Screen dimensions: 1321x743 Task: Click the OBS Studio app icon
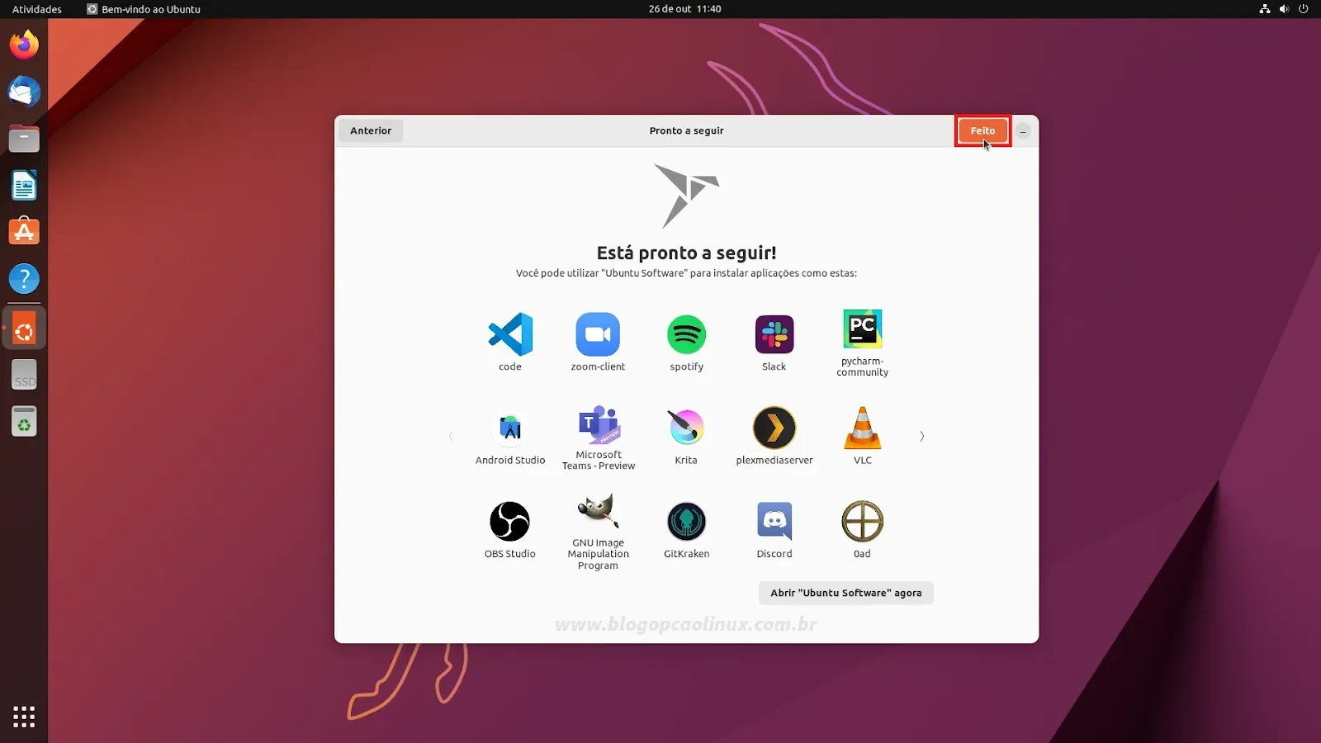pos(509,521)
